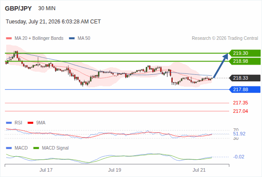Click the MACD Signal green legend swatch
This screenshot has height=177, width=262.
tap(36, 148)
